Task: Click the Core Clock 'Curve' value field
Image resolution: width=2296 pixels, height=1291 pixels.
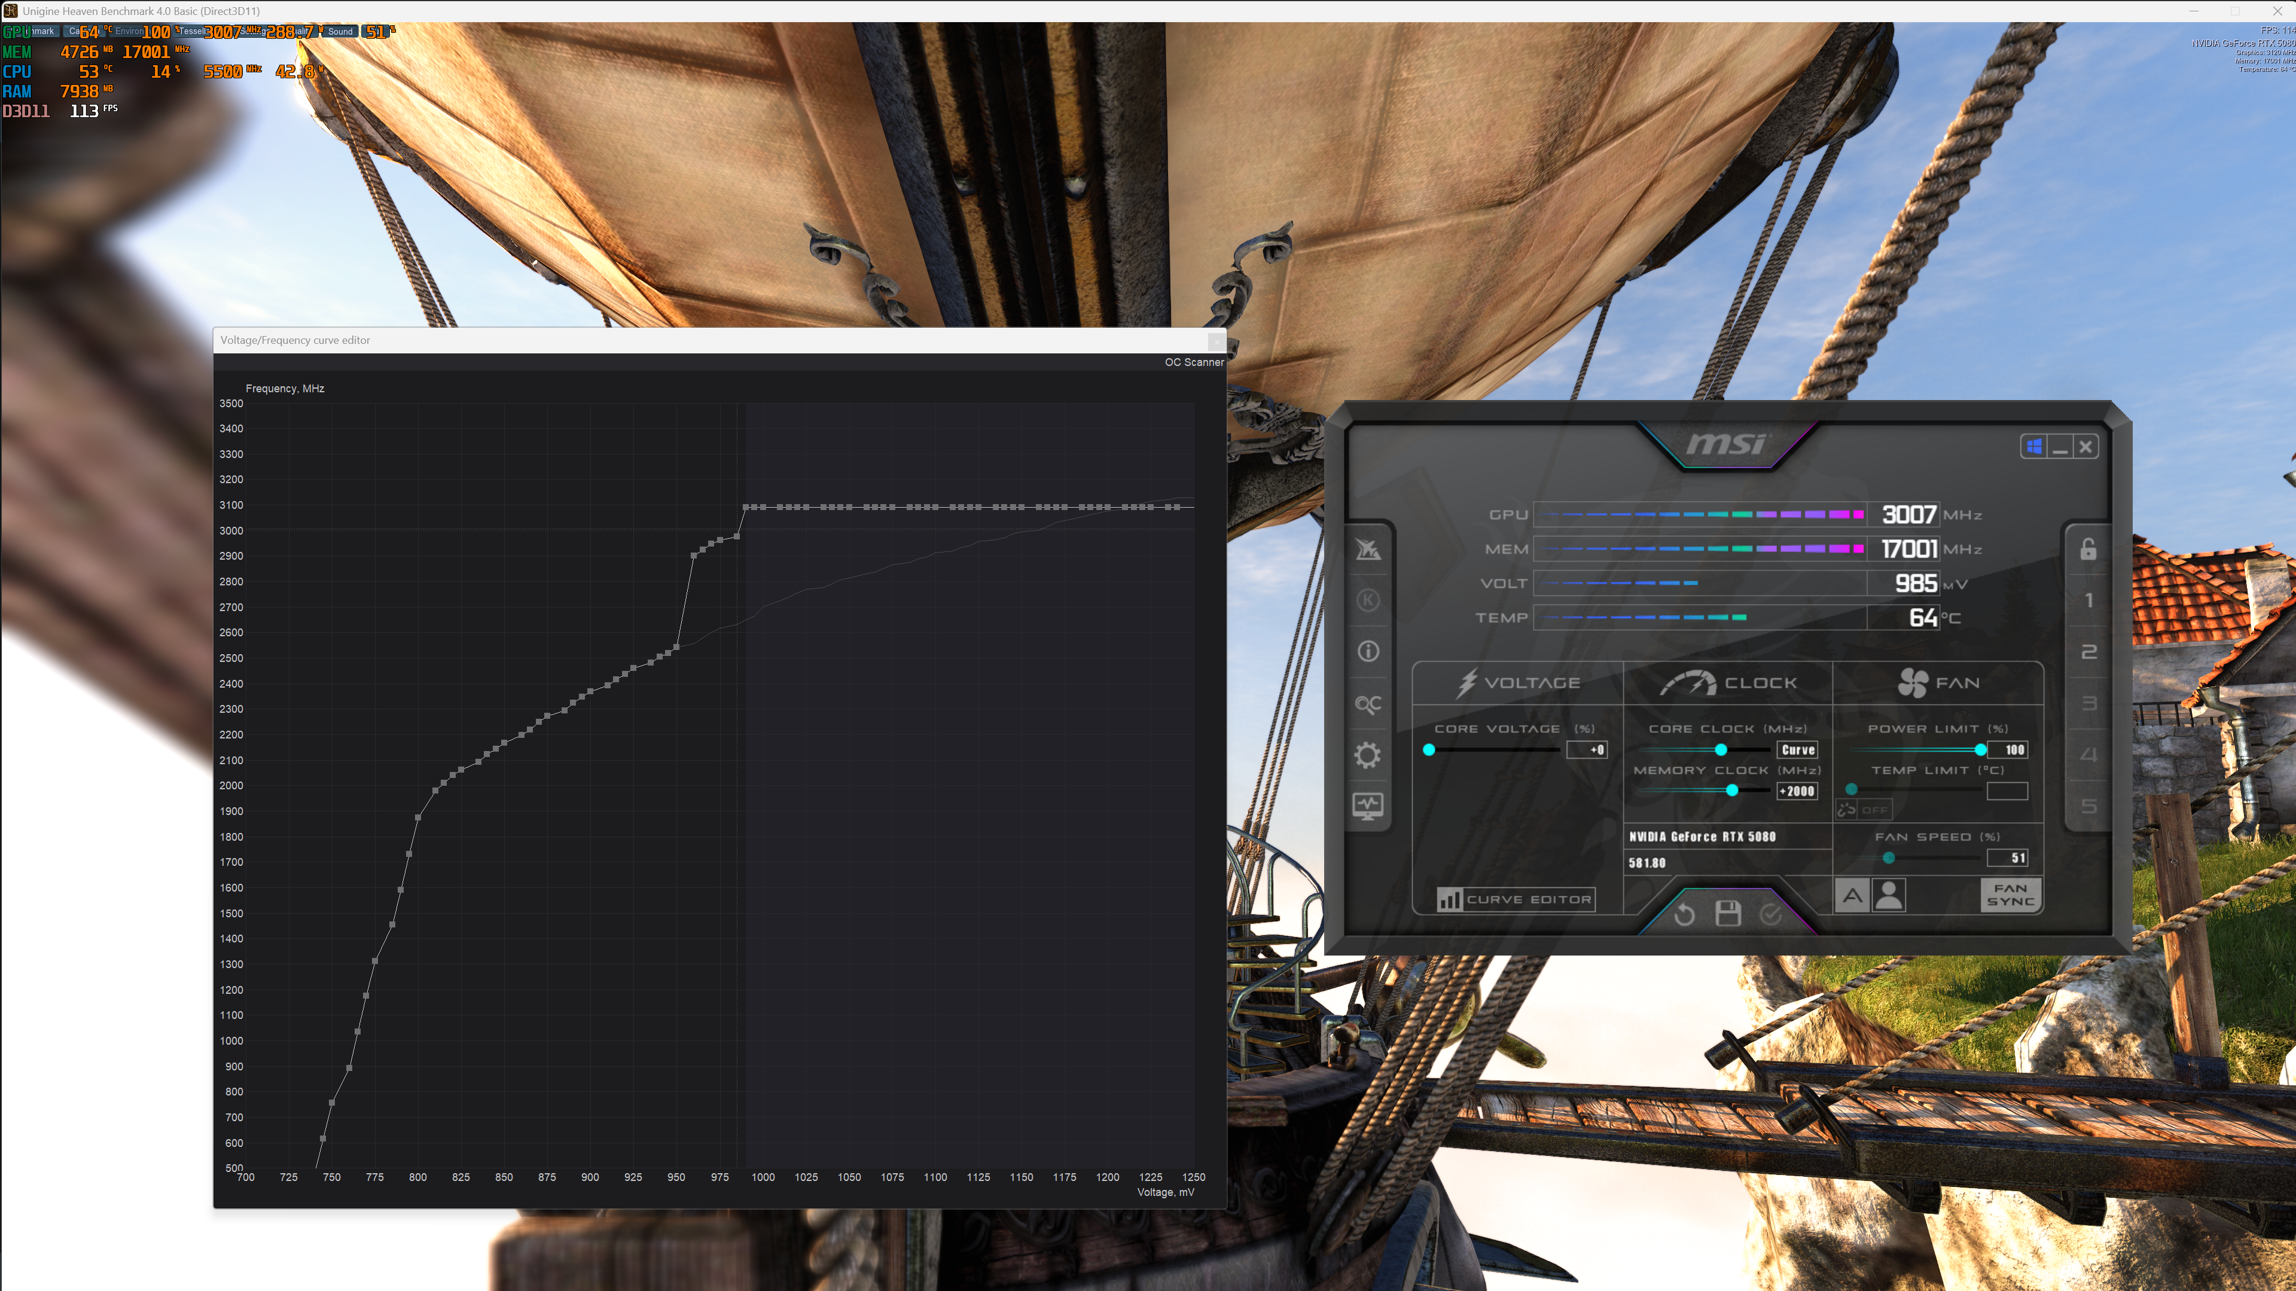Action: pyautogui.click(x=1798, y=750)
